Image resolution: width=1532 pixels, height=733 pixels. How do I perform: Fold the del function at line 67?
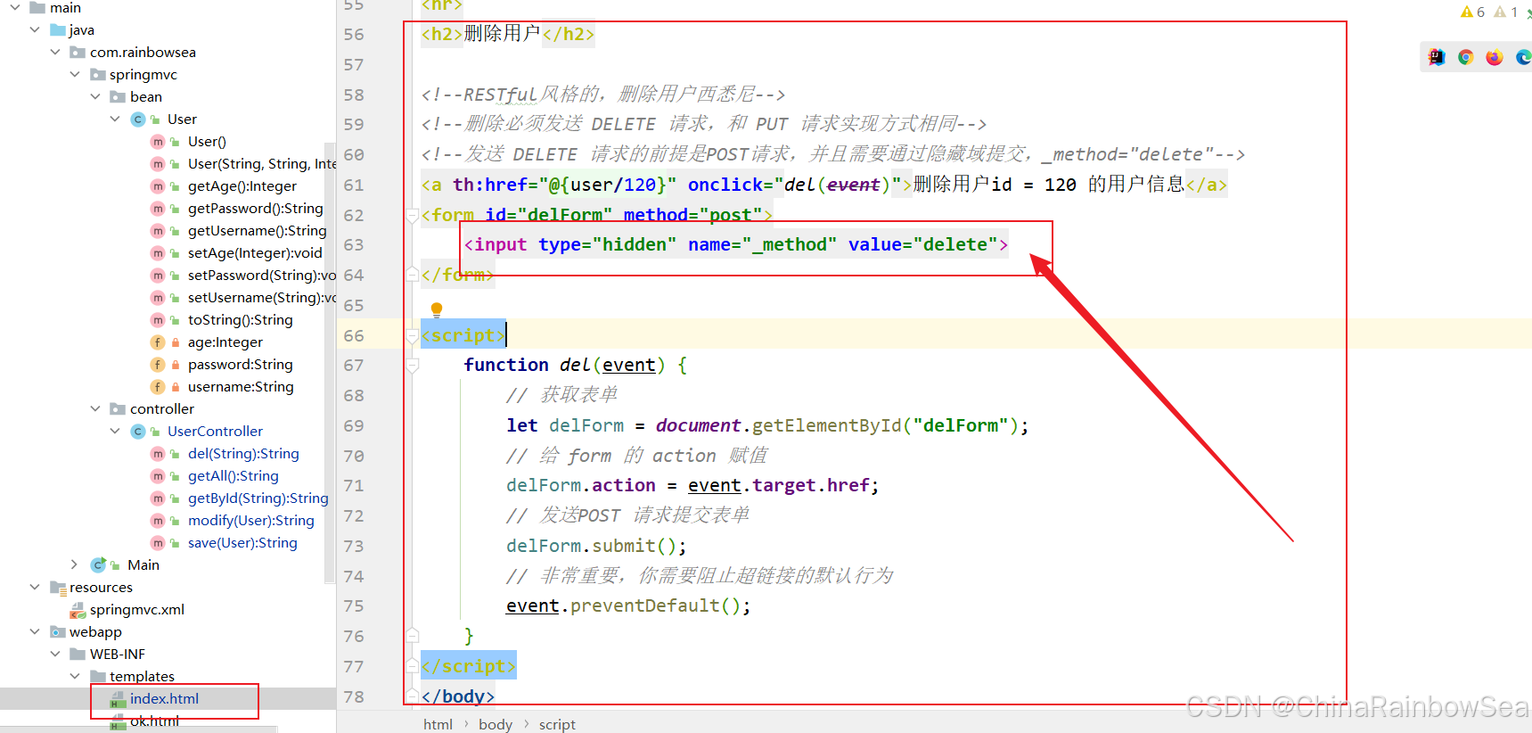(x=413, y=365)
